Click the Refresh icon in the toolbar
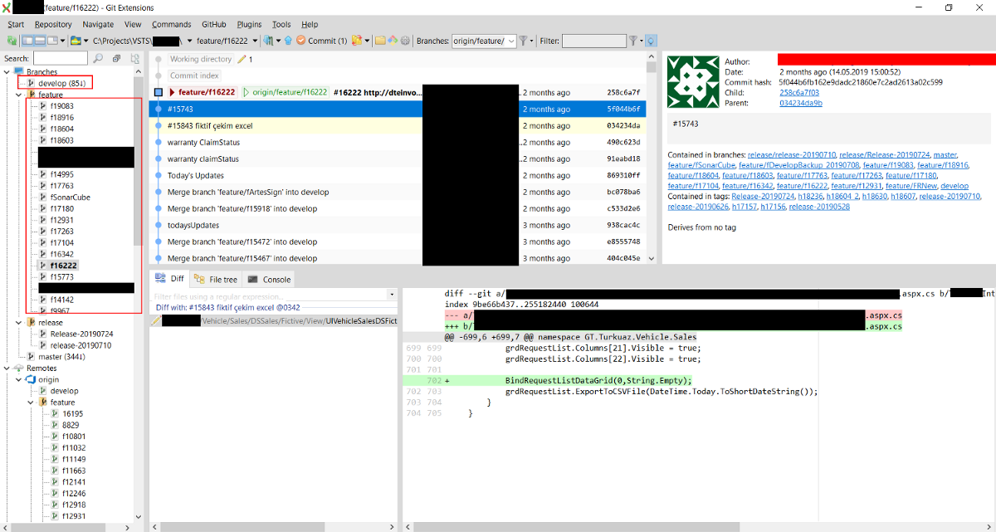The height and width of the screenshot is (532, 996). point(12,41)
